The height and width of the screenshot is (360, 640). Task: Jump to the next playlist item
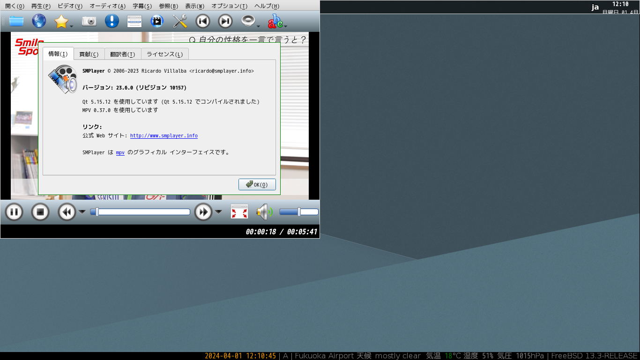pyautogui.click(x=225, y=21)
